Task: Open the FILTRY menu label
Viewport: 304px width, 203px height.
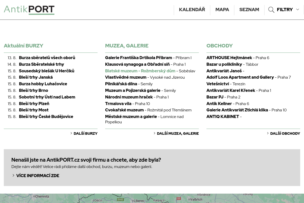Action: tap(285, 10)
